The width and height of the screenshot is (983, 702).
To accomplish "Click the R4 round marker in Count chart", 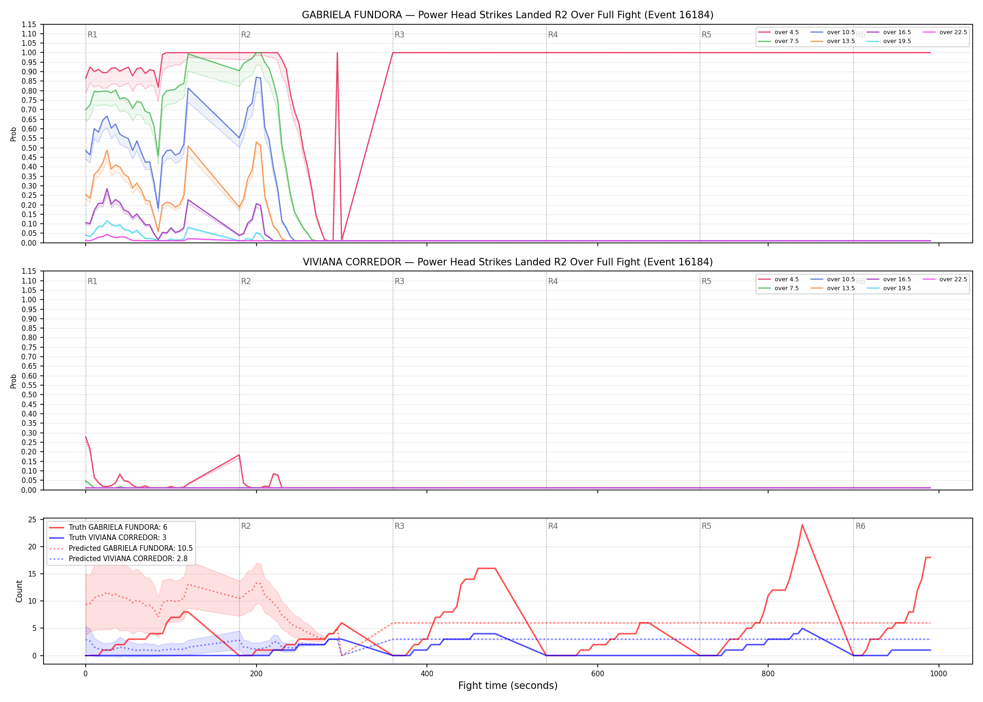I will coord(553,526).
